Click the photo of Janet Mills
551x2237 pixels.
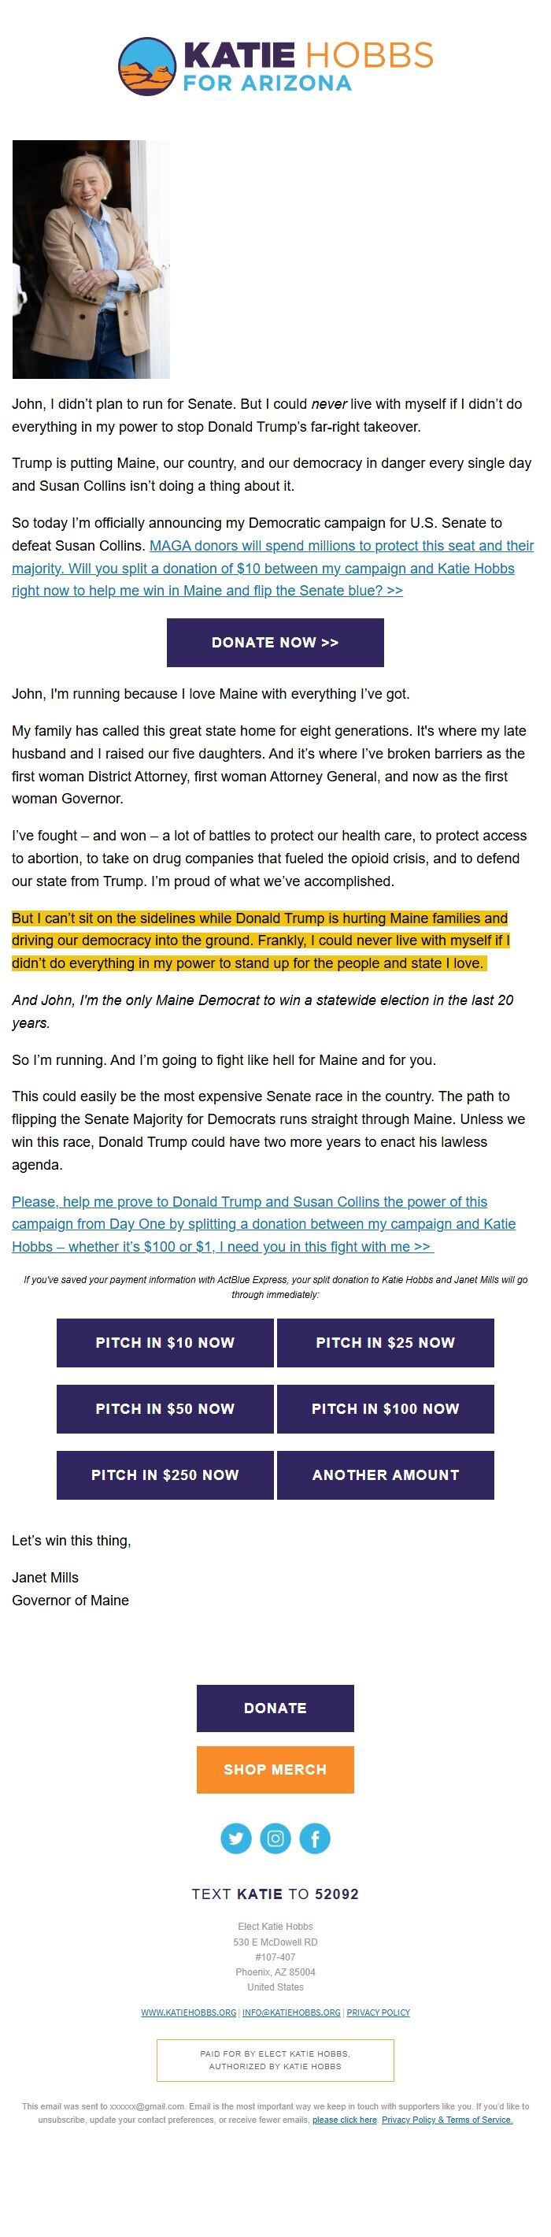[91, 259]
